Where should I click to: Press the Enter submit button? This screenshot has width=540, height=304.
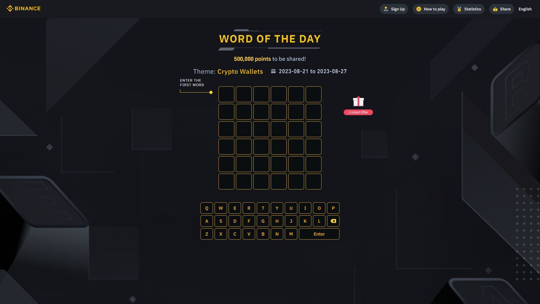(319, 234)
